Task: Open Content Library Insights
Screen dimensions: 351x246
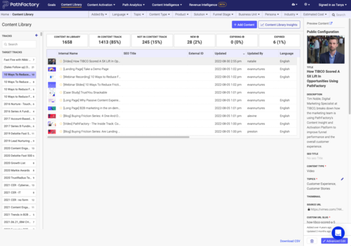Action: coord(279,25)
